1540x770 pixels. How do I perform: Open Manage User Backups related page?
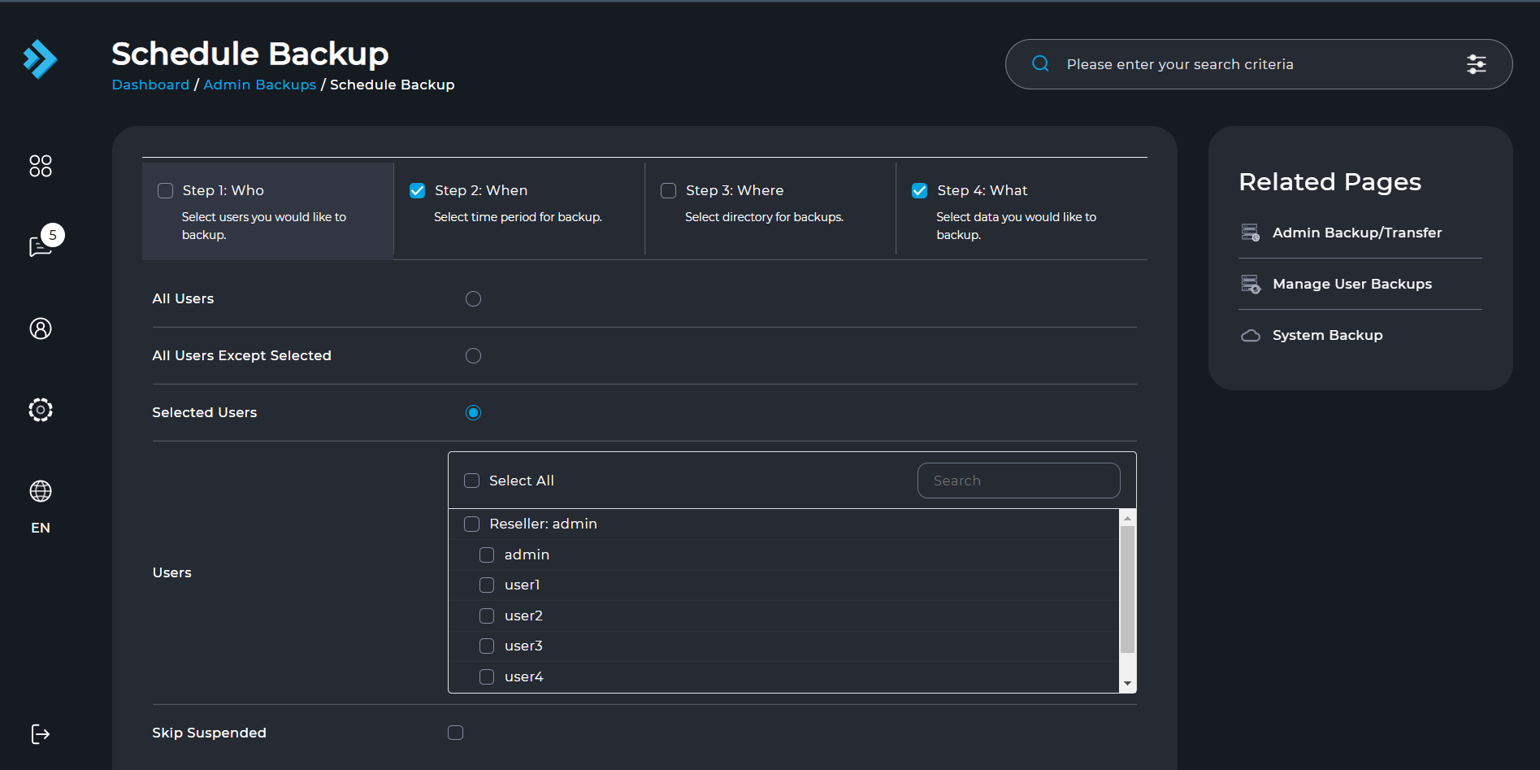1352,284
